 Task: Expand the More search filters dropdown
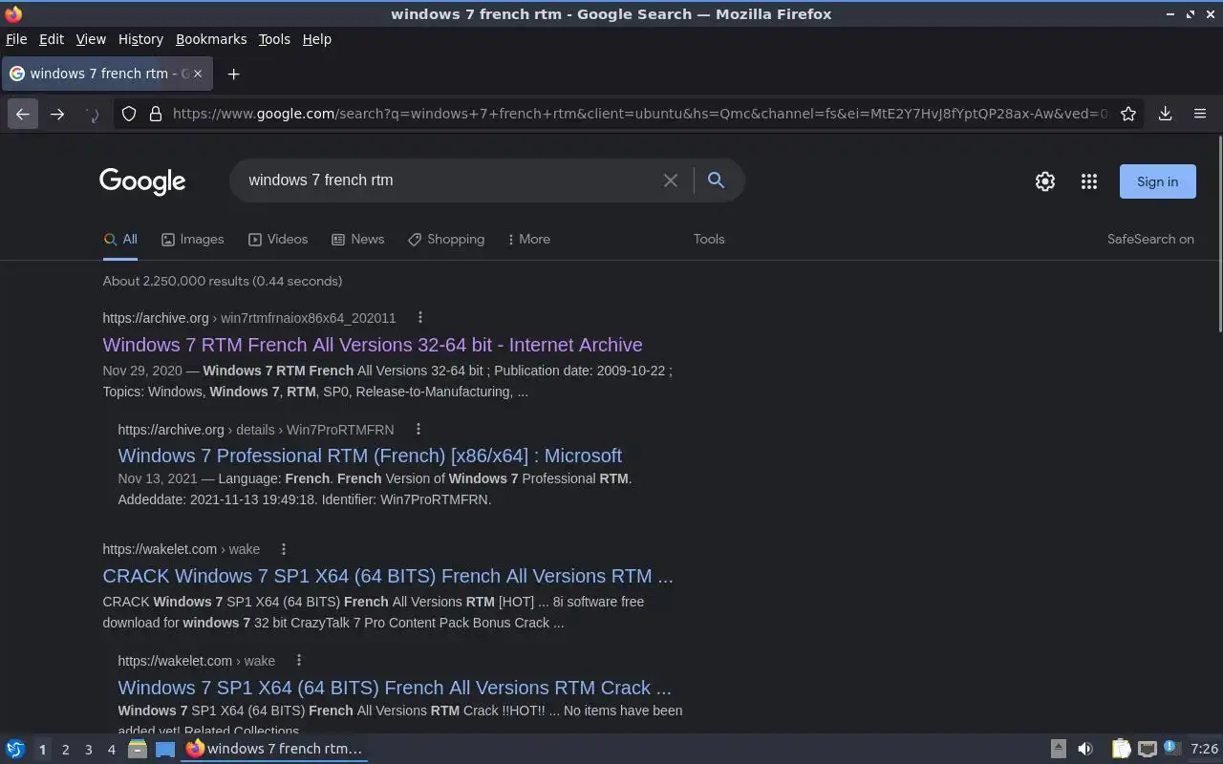(x=528, y=239)
